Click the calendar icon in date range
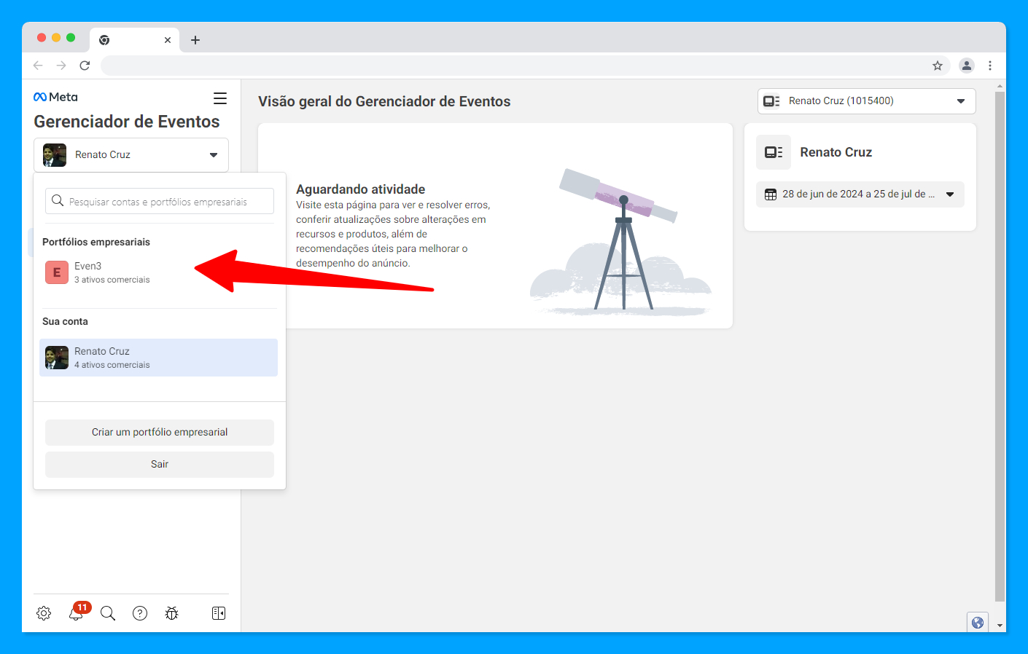This screenshot has width=1028, height=654. point(771,194)
